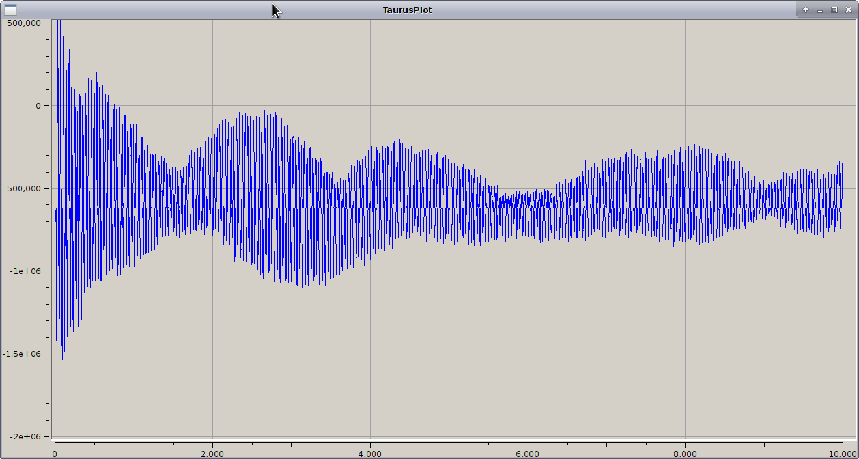Click the 0 label on the Y axis
Viewport: 859px width, 459px height.
coord(38,105)
